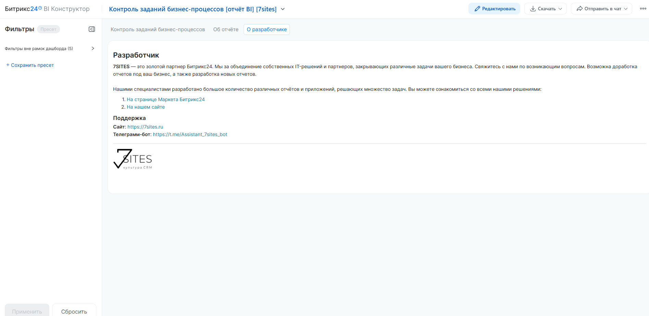This screenshot has height=316, width=649.
Task: Click Сохранить пресет link
Action: tap(30, 65)
